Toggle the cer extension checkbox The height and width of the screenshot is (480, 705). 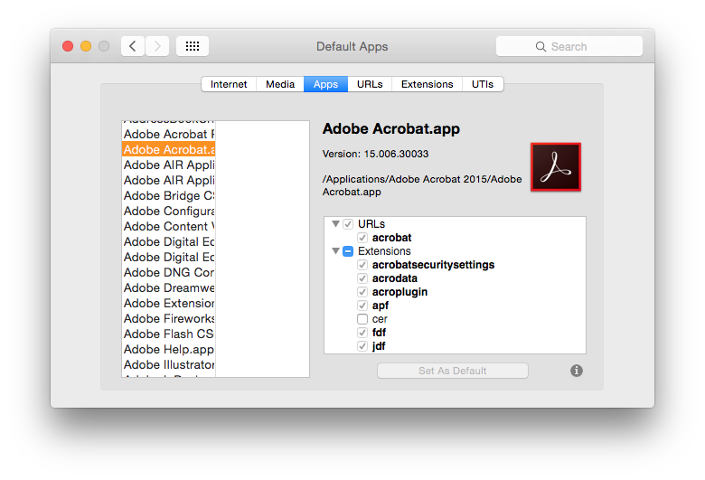click(x=362, y=319)
